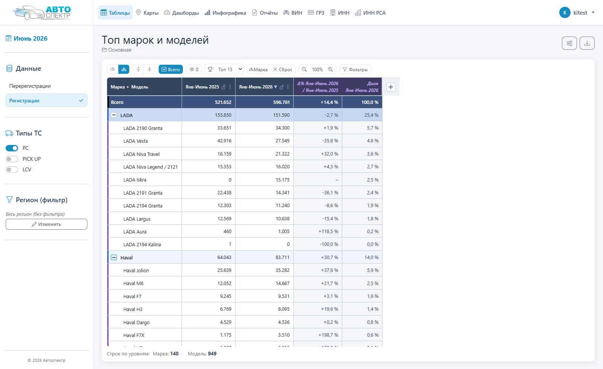Viewport: 603px width, 369px height.
Task: Expand all rows in the table
Action: (x=138, y=69)
